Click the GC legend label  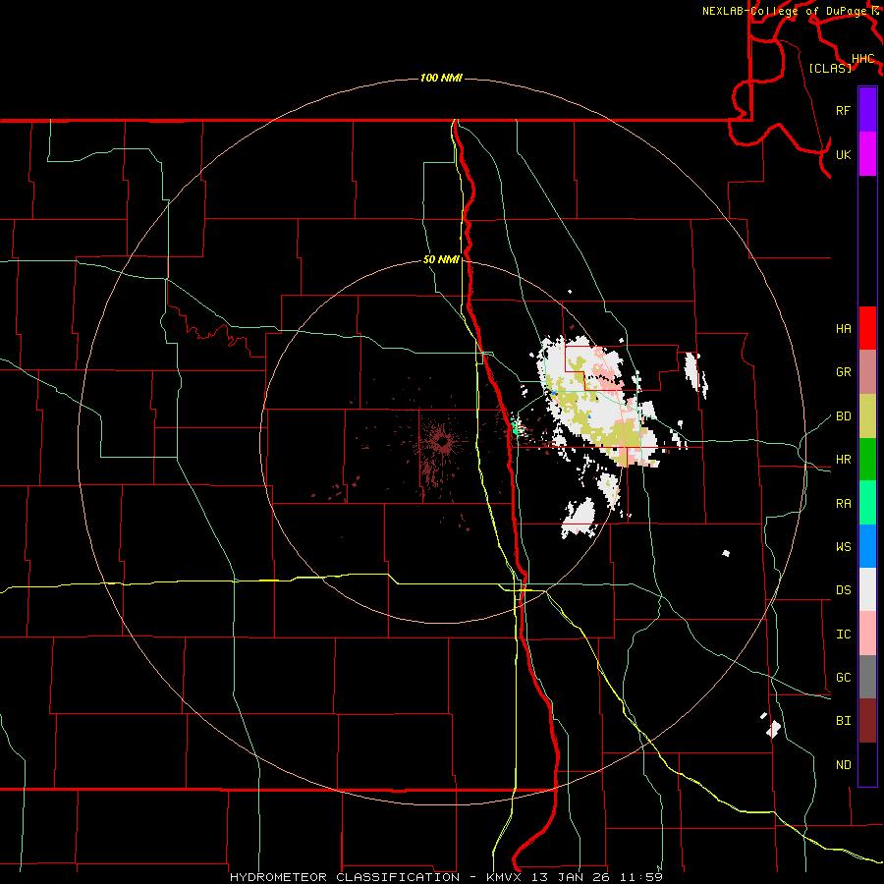click(x=843, y=678)
